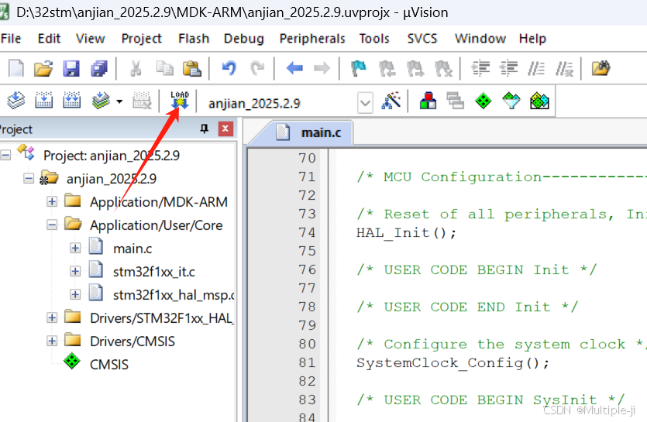Go to the previous bookmark
Screen dimensions: 647x422
pos(387,68)
